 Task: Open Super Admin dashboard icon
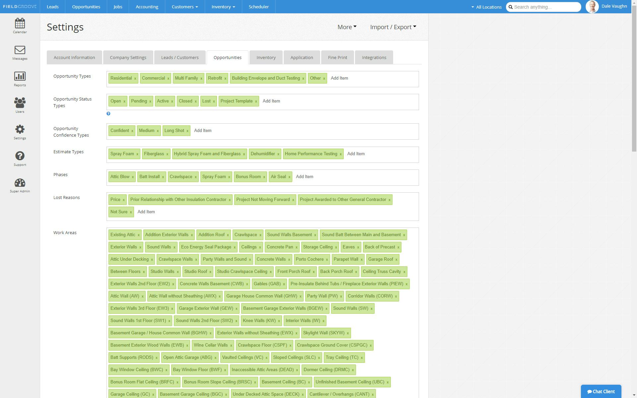(x=20, y=183)
